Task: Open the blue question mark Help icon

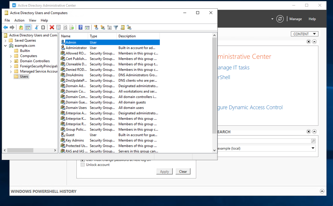Action: (x=81, y=28)
